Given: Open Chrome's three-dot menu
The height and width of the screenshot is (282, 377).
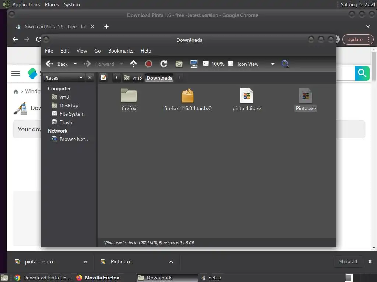Looking at the screenshot, I should pyautogui.click(x=369, y=40).
